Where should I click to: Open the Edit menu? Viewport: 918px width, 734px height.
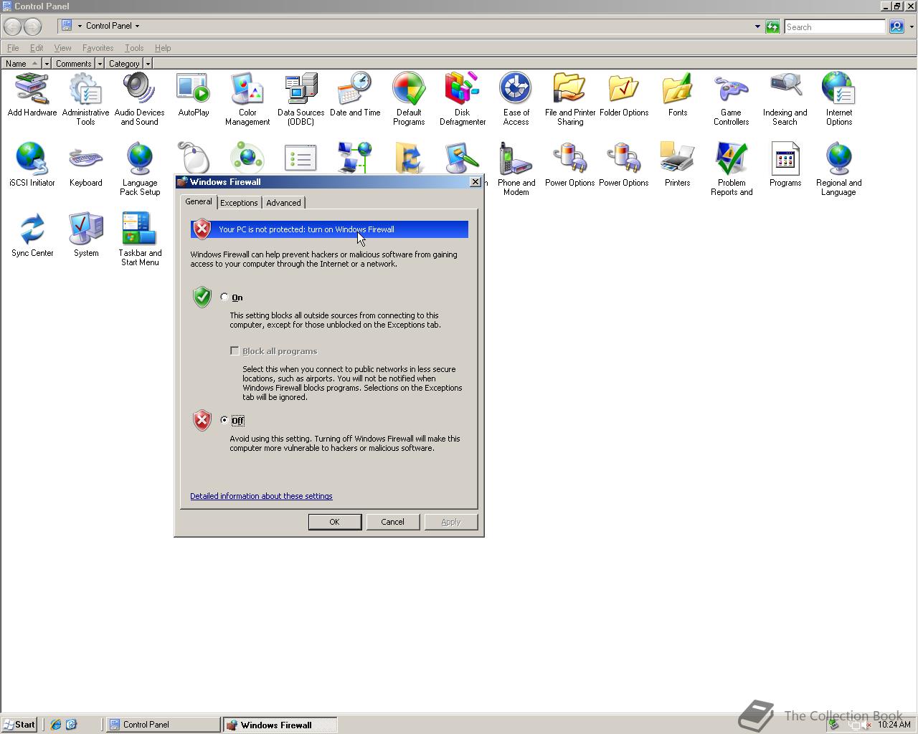(37, 48)
